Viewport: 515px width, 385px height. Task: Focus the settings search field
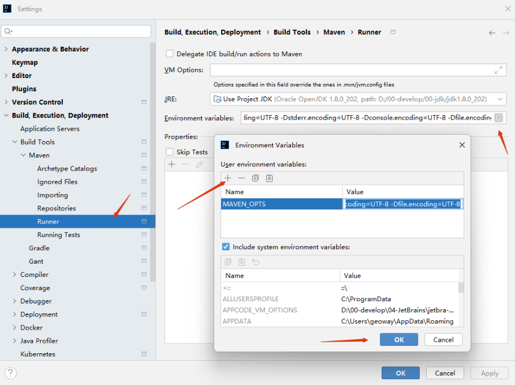coord(76,31)
